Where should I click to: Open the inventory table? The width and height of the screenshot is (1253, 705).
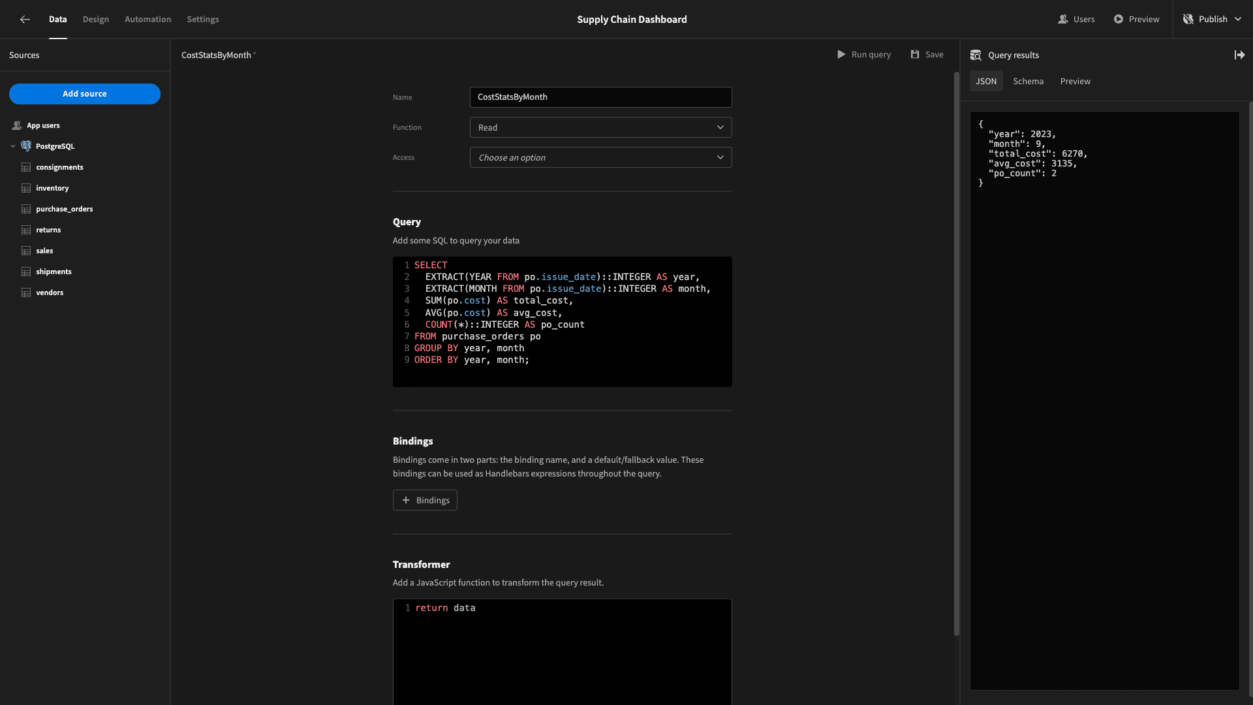point(52,189)
